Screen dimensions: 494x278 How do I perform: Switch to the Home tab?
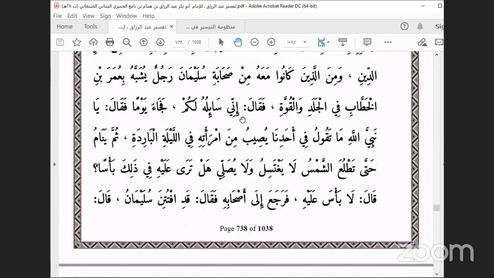64,26
